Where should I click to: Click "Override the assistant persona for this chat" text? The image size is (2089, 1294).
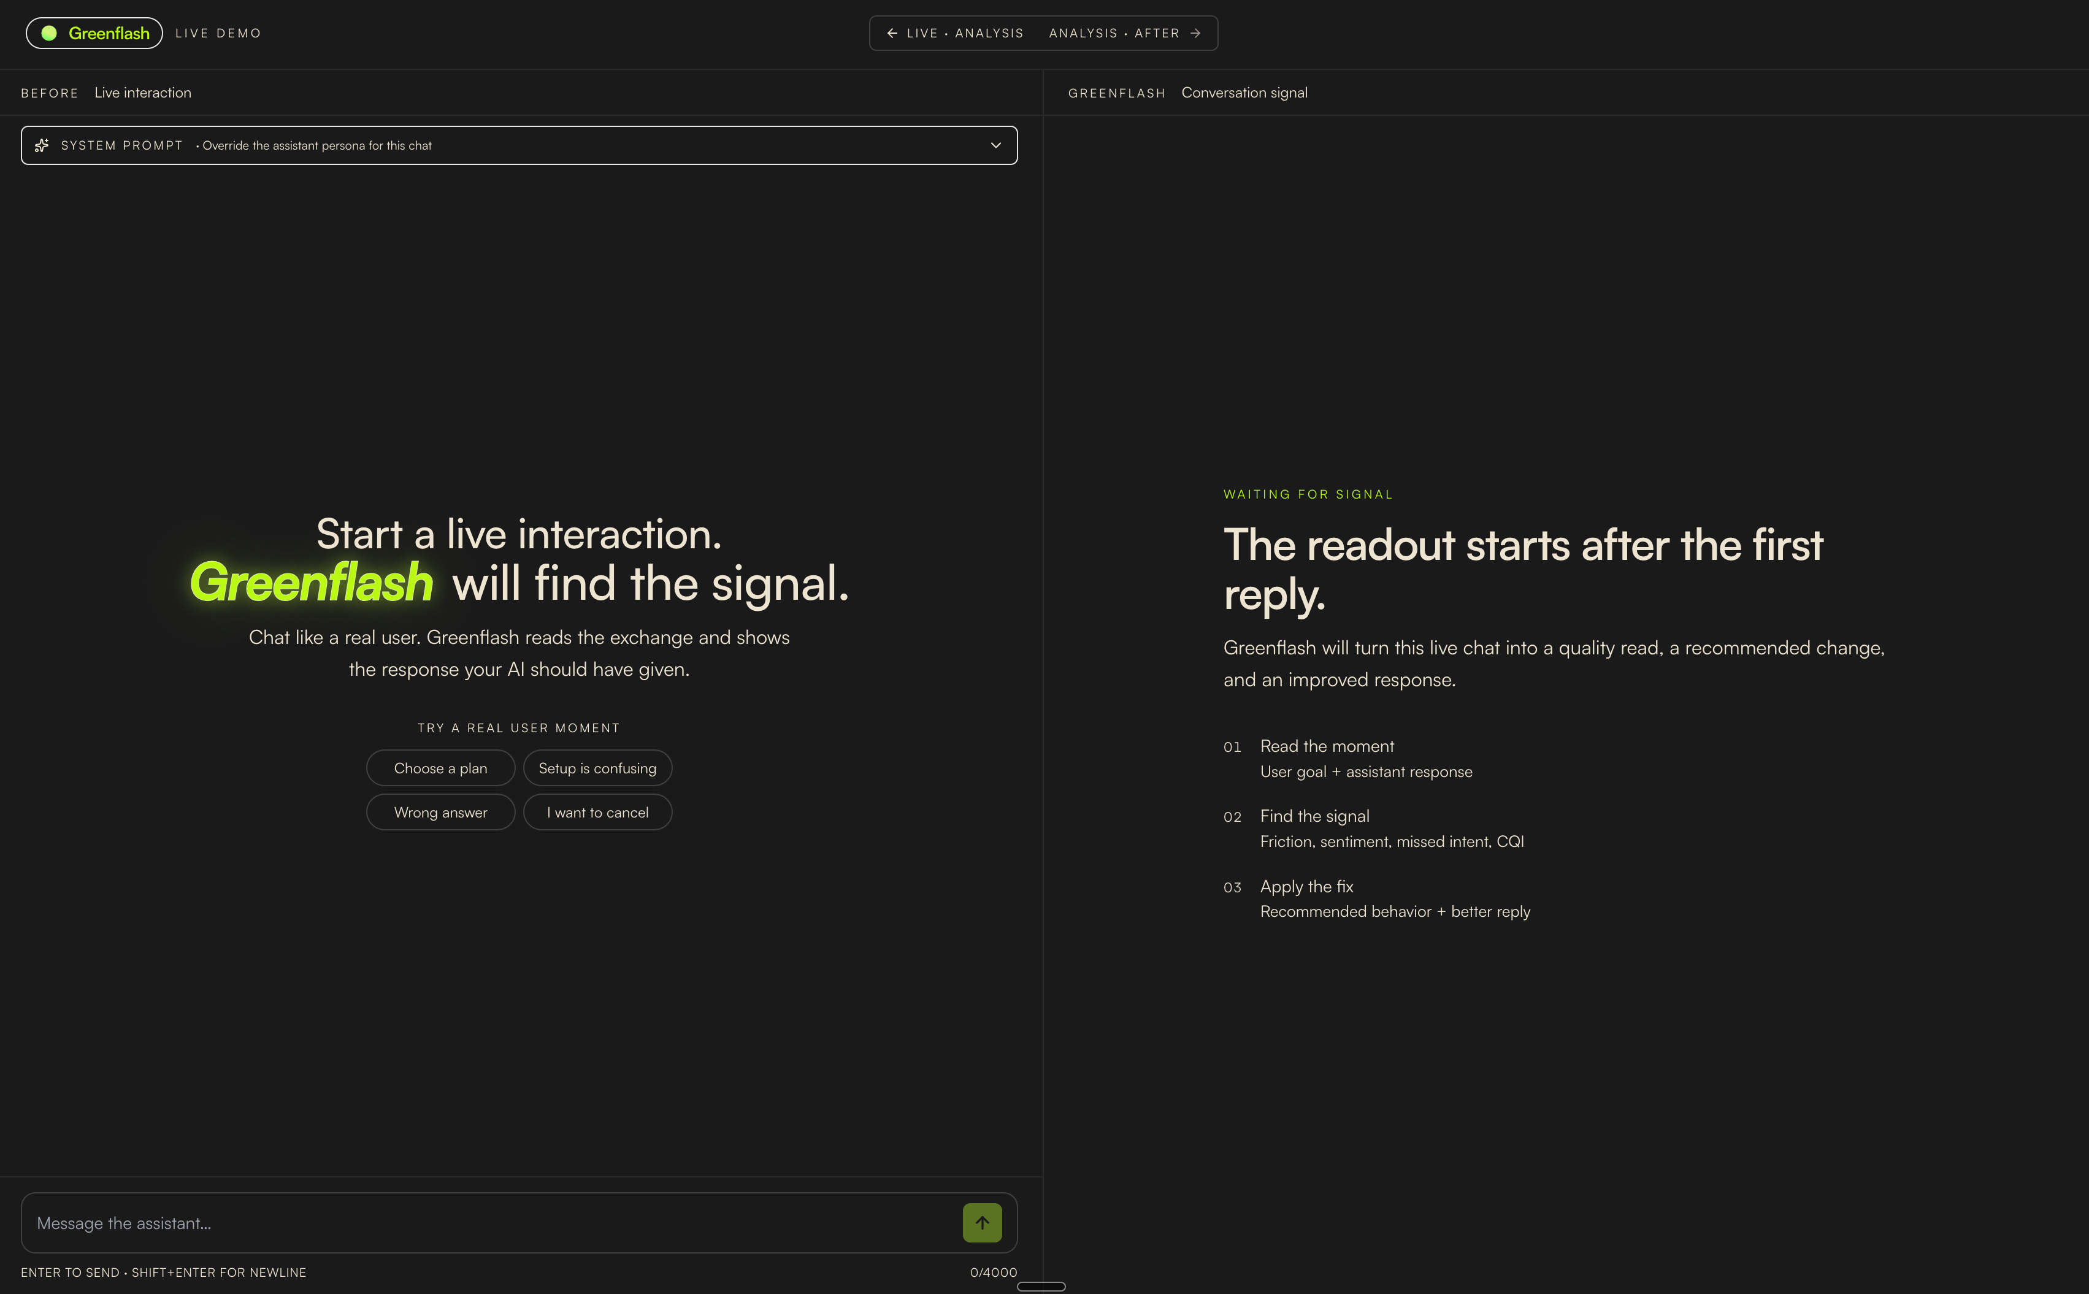316,145
